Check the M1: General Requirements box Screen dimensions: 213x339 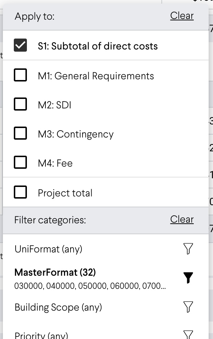20,75
